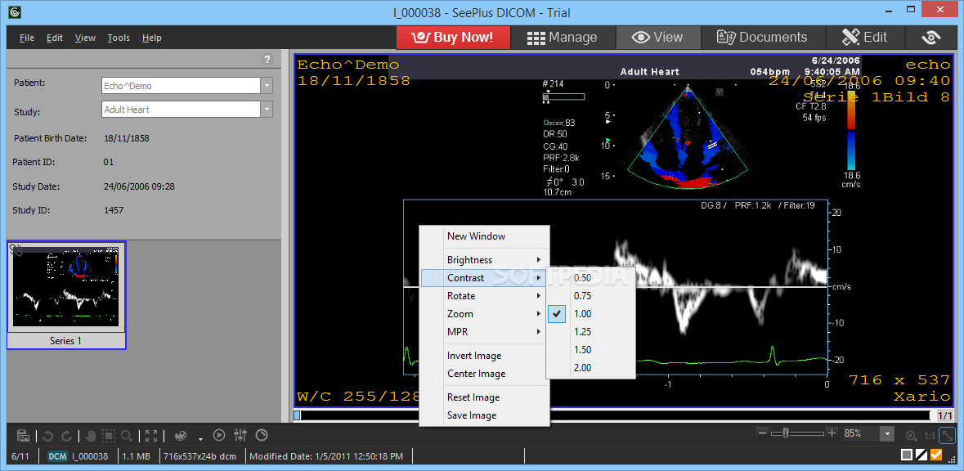
Task: Expand the Study dropdown arrow
Action: (267, 110)
